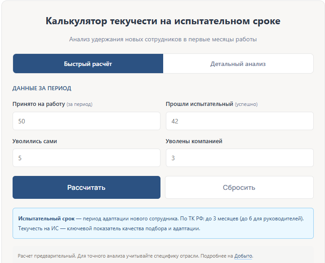
Task: Click the Калькулятор текучести main heading
Action: 163,21
